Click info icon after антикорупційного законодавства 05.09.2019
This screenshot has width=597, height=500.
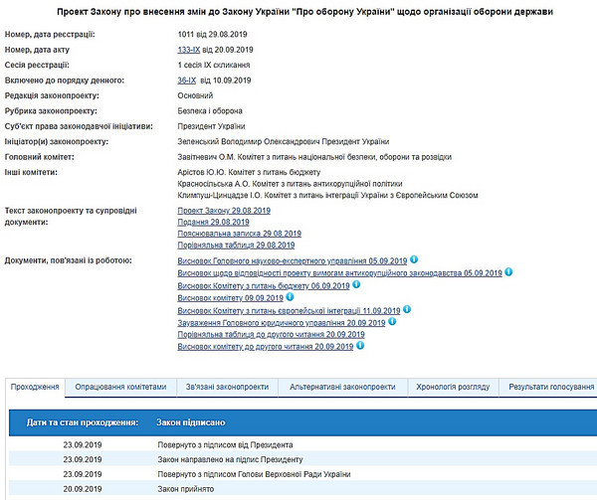508,271
